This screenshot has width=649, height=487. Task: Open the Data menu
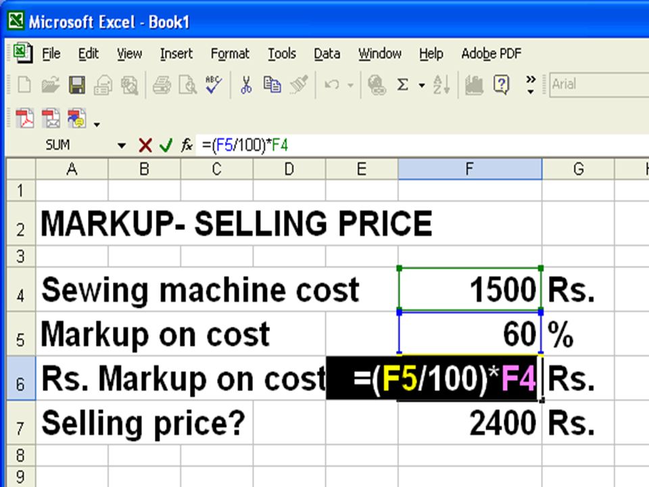click(x=327, y=54)
